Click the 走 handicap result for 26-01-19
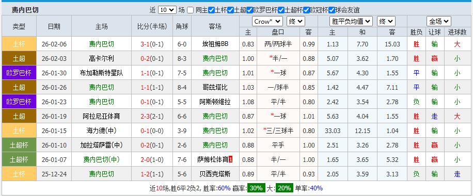Image resolution: width=473 pixels, height=196 pixels. pyautogui.click(x=434, y=117)
